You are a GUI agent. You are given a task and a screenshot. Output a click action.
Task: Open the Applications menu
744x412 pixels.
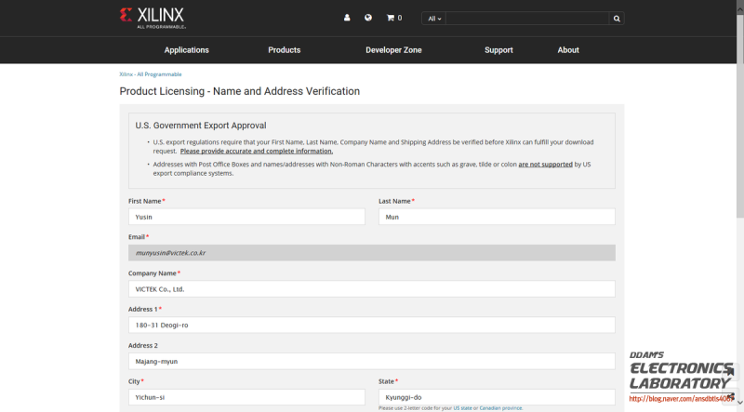(x=187, y=50)
